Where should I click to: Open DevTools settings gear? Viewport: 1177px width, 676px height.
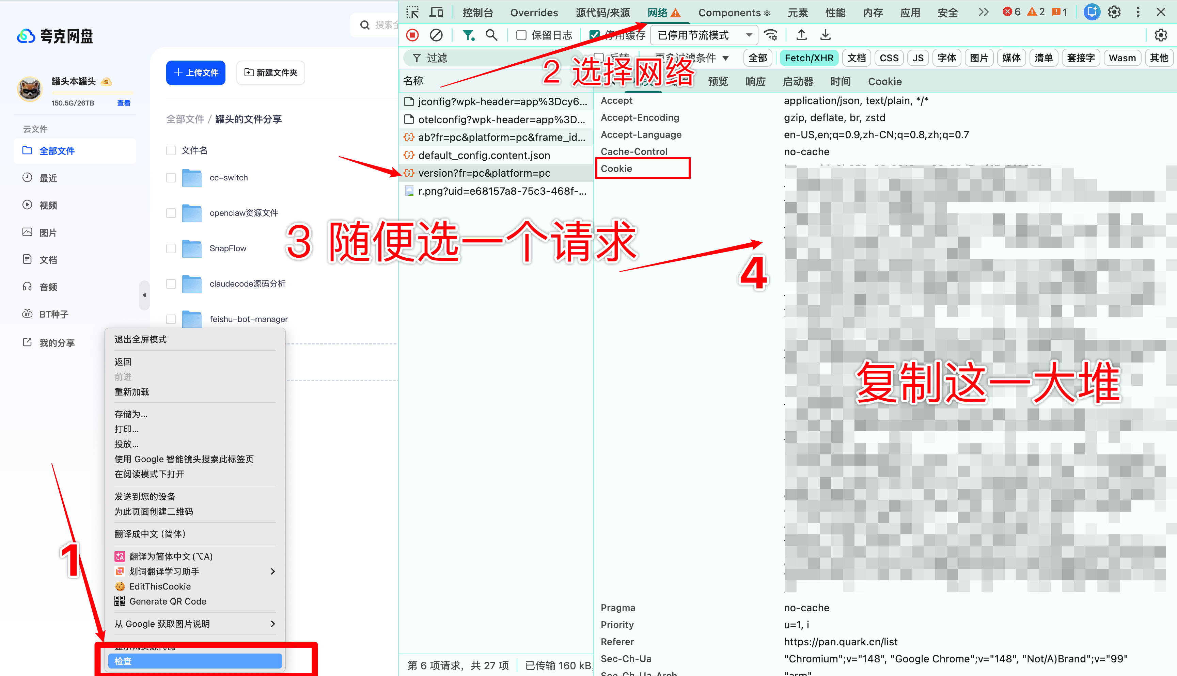tap(1114, 12)
